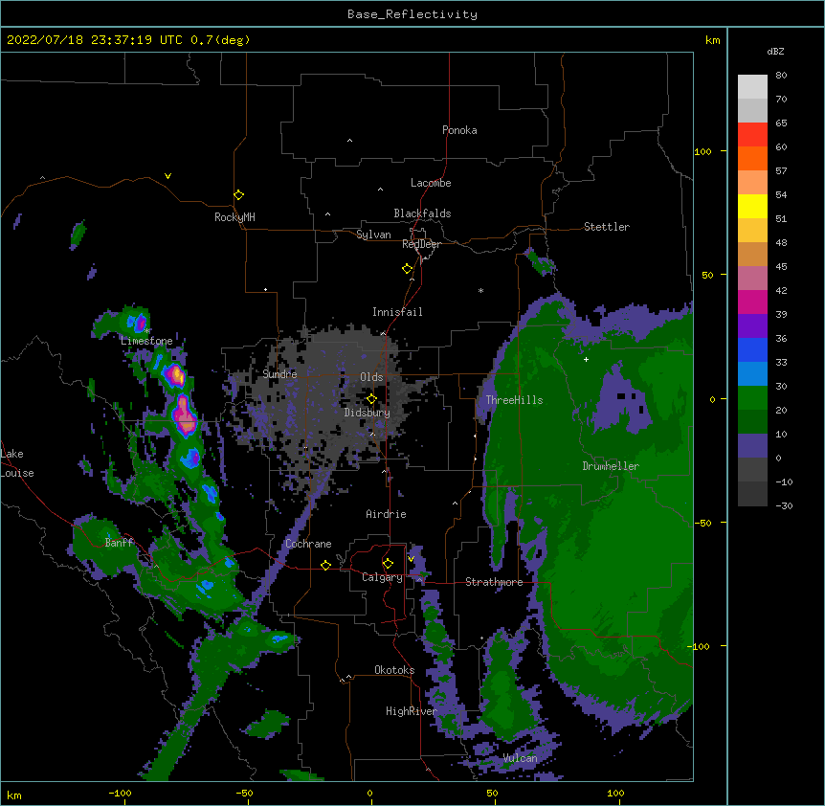Click the light grey 70-80 dBZ swatch

(x=752, y=87)
